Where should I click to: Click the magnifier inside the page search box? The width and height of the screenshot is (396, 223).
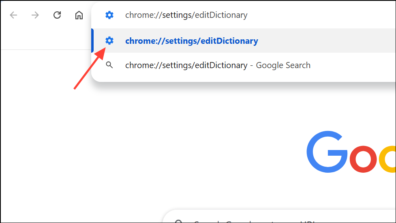coord(178,221)
